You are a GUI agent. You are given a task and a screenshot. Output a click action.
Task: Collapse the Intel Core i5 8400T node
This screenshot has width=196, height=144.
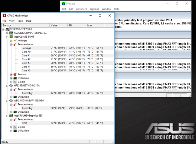(7, 37)
